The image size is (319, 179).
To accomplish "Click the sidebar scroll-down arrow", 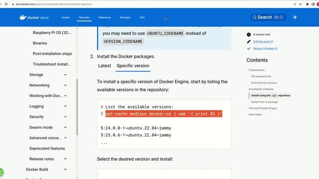I will point(77,178).
